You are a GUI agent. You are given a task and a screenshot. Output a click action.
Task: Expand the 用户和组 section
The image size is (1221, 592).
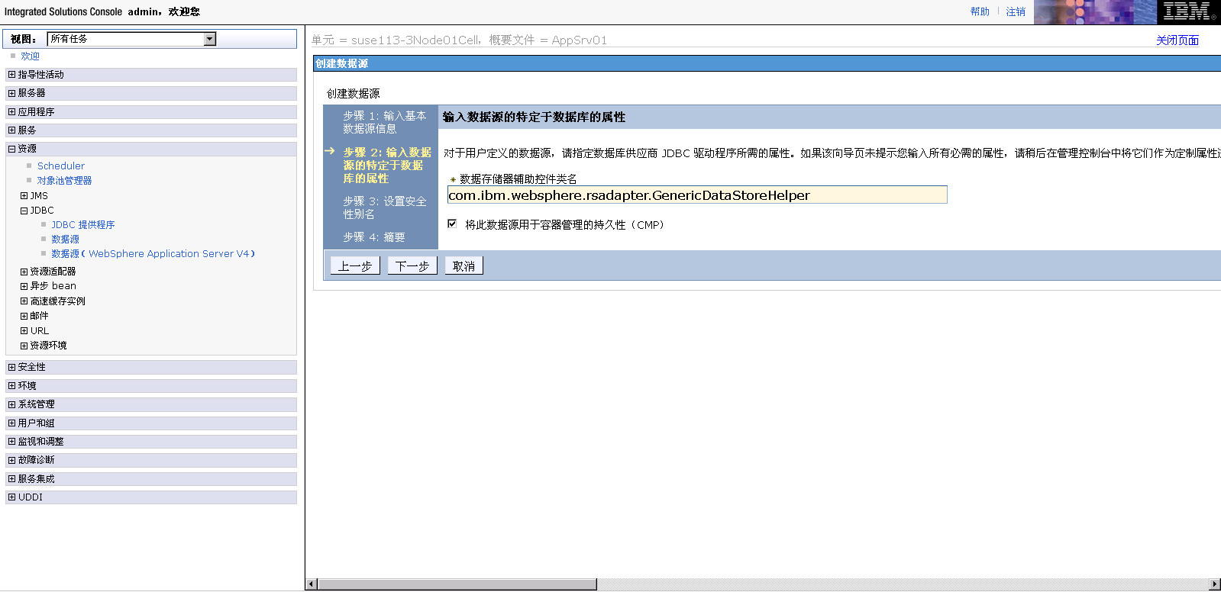pos(11,423)
